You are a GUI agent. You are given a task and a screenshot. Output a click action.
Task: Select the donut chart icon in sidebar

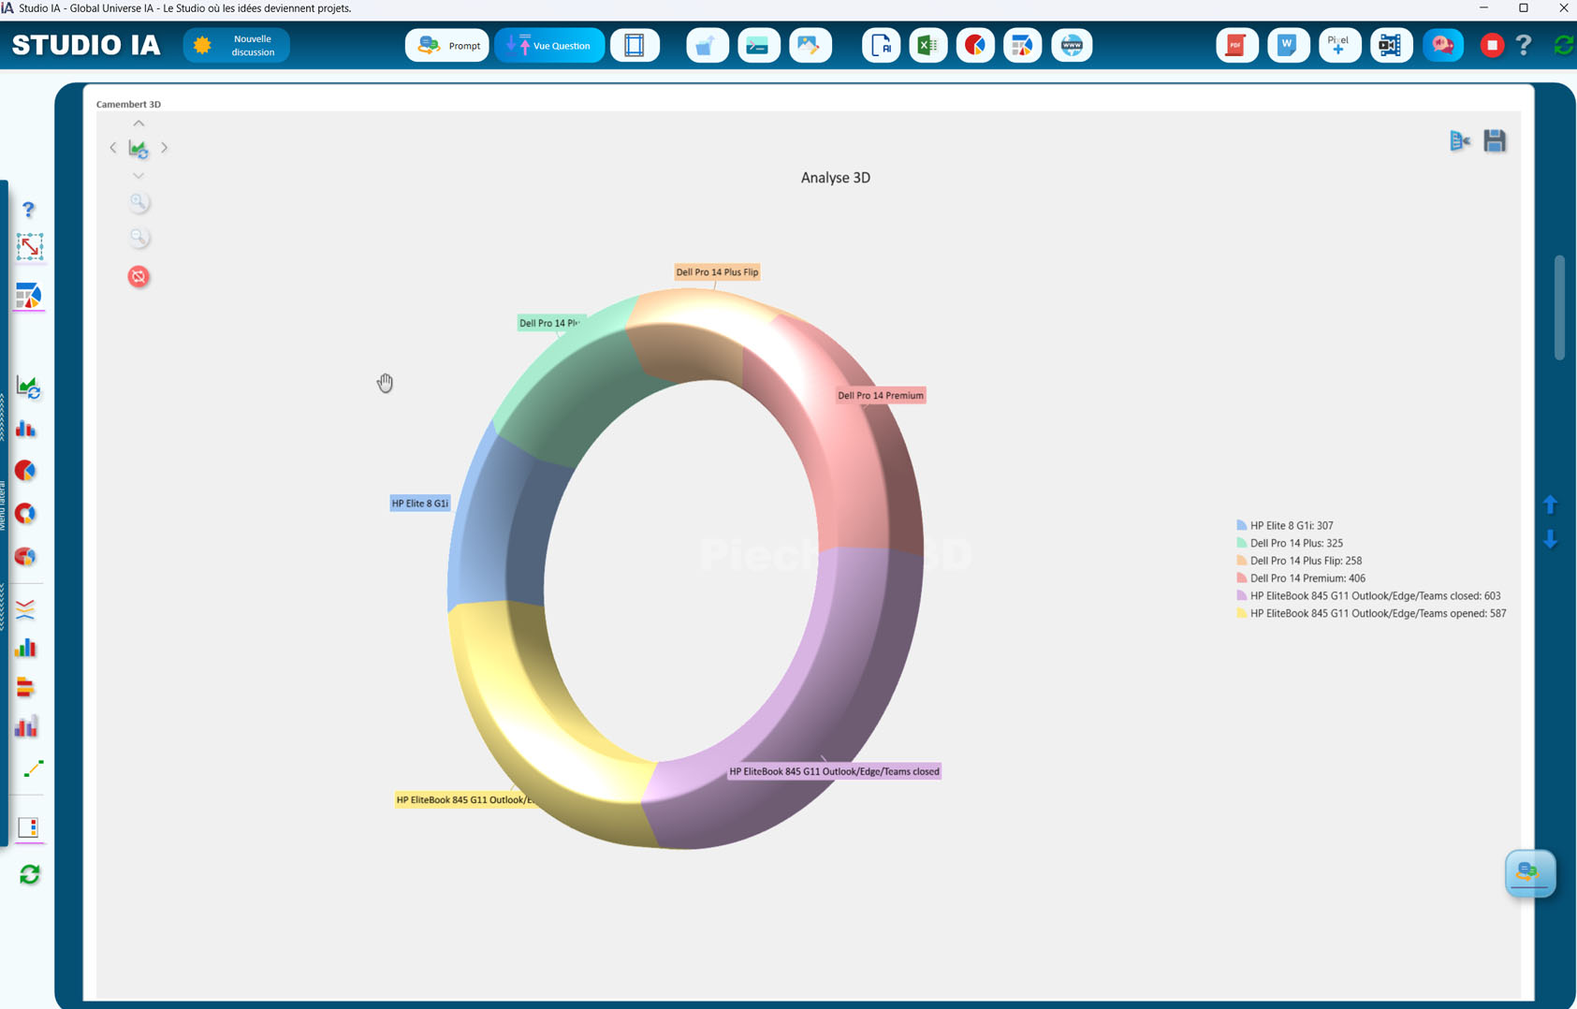tap(26, 514)
